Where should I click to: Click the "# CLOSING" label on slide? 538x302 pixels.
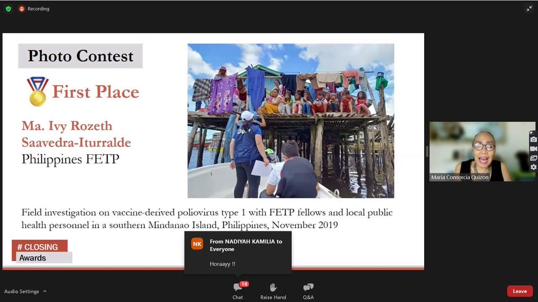pos(38,247)
